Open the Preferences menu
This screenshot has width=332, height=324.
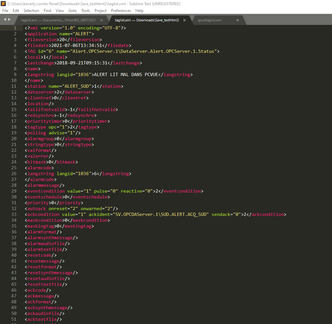point(121,11)
